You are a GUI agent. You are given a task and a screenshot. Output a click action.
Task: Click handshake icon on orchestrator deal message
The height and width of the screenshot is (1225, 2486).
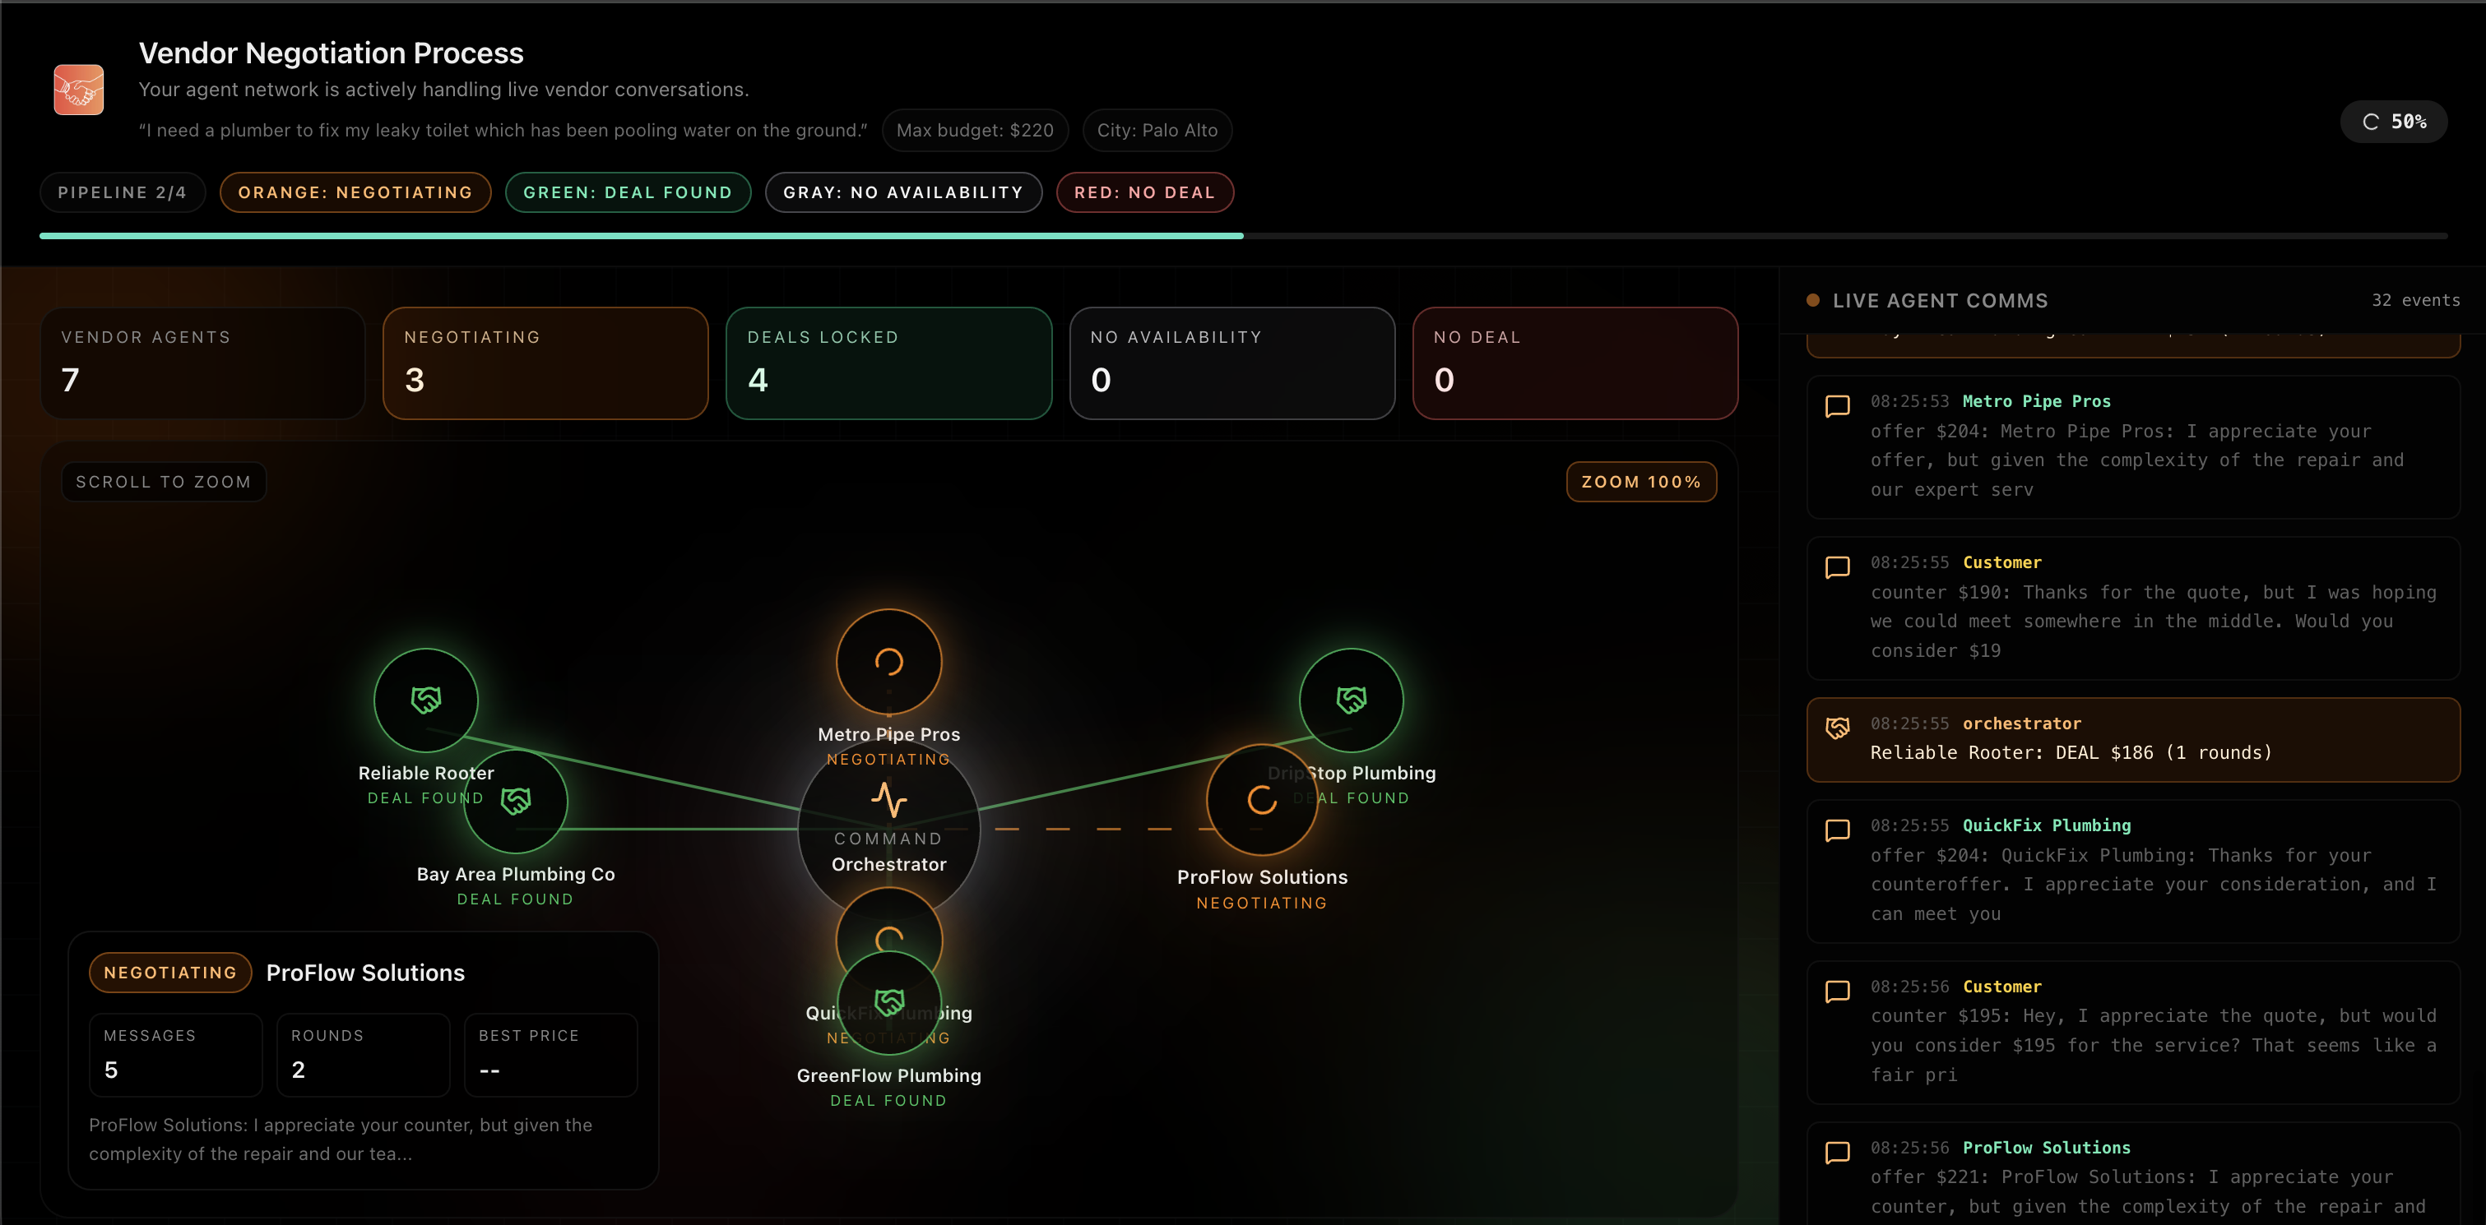1838,728
